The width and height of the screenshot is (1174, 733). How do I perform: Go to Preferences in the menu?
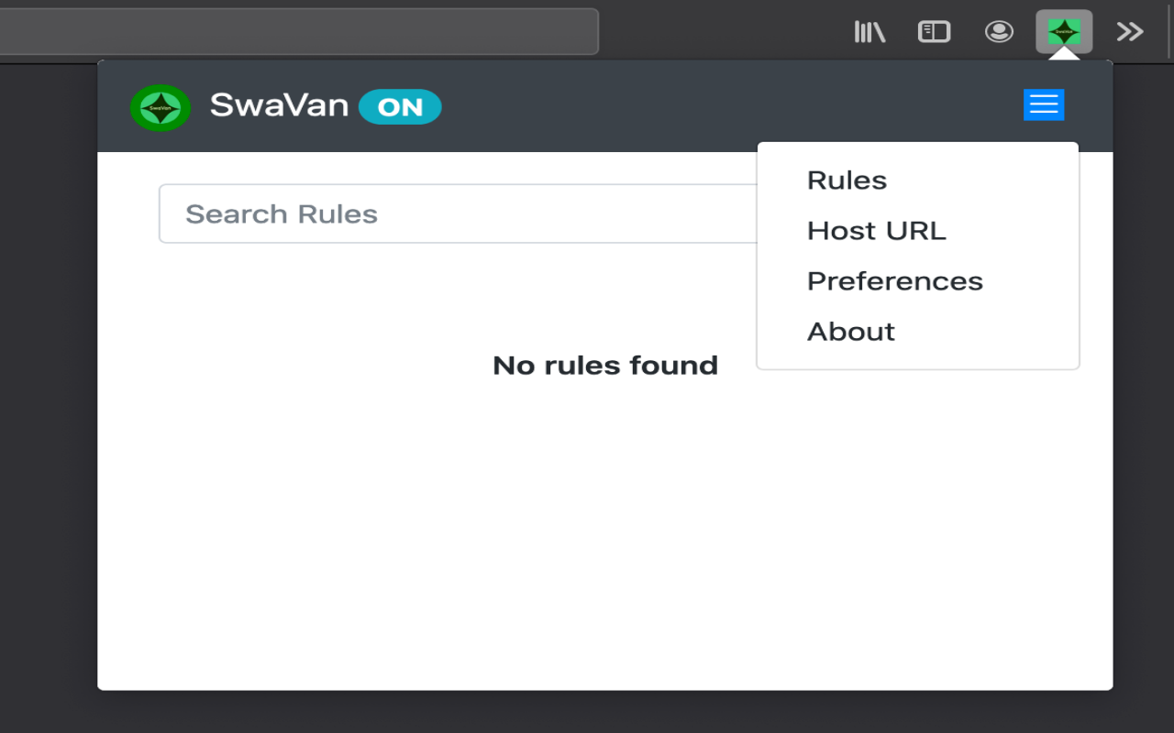point(894,280)
